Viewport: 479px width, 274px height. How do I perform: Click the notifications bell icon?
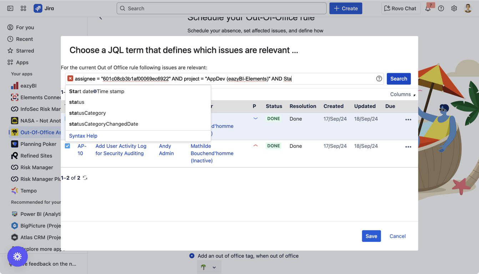[428, 9]
